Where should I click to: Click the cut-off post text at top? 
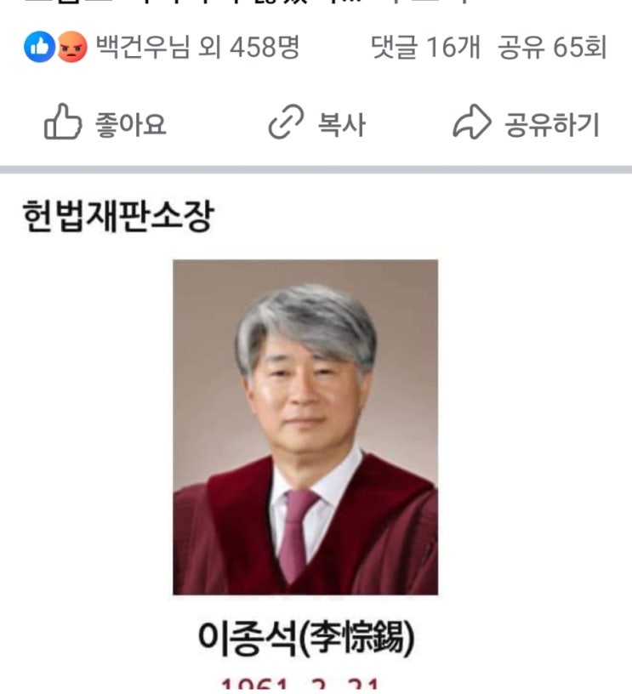tap(248, 3)
